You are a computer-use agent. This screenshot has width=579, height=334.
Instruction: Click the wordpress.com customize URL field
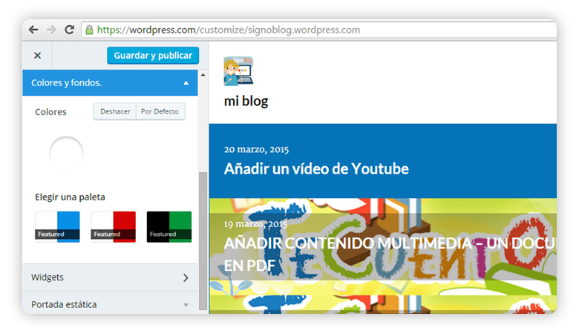pyautogui.click(x=319, y=30)
